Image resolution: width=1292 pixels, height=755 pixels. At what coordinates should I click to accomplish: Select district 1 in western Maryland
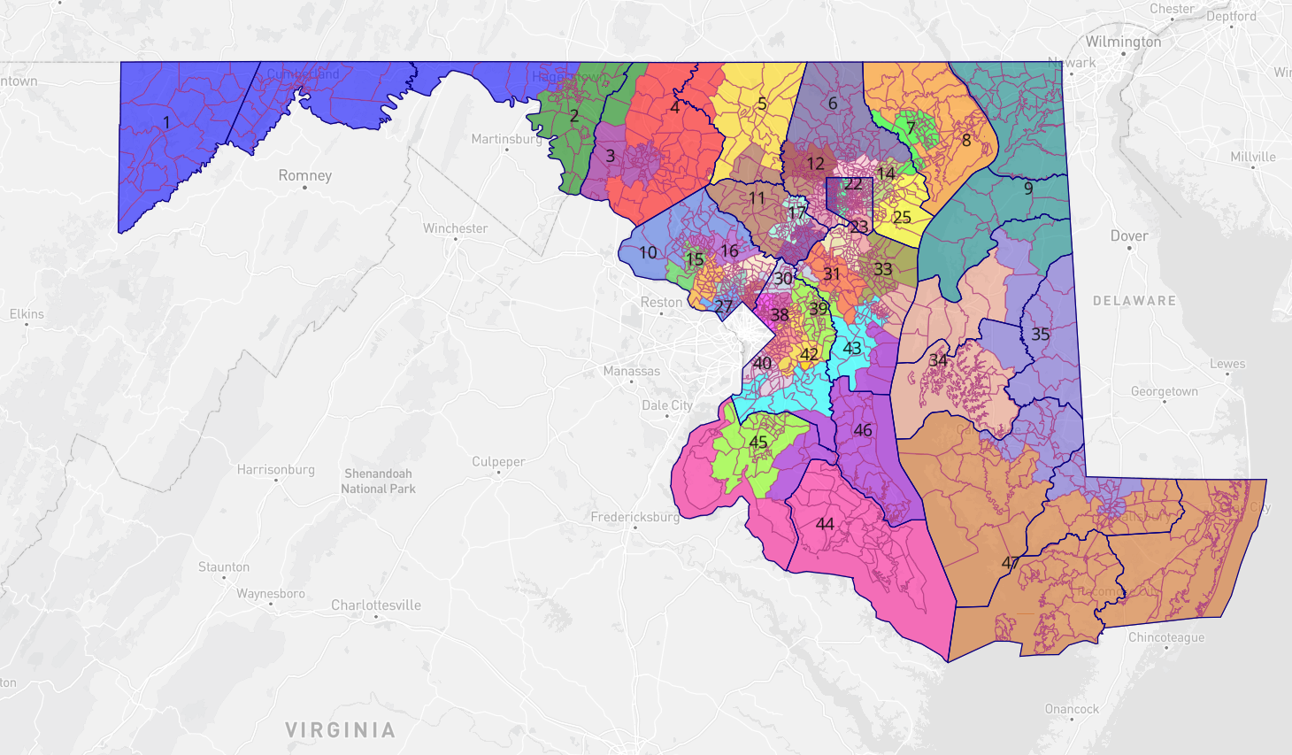165,122
